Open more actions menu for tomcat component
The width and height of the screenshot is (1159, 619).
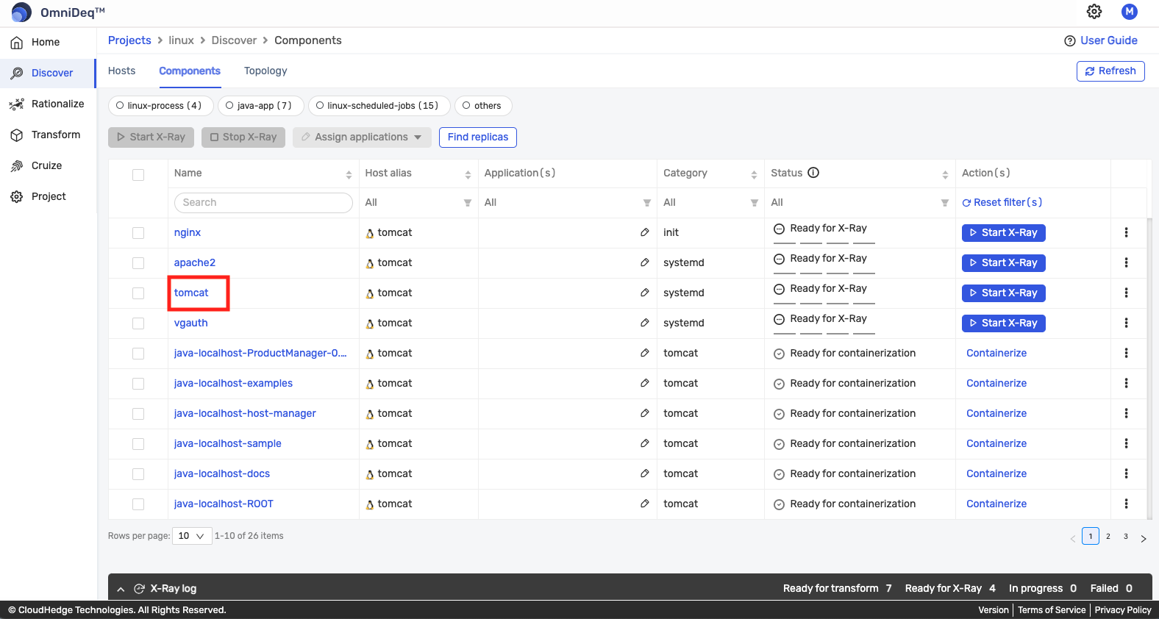(x=1126, y=293)
